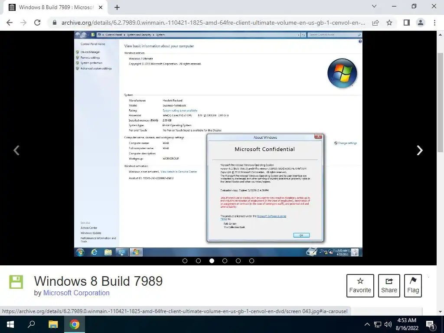The image size is (444, 333).
Task: Open the clock and date flyout
Action: pyautogui.click(x=407, y=324)
